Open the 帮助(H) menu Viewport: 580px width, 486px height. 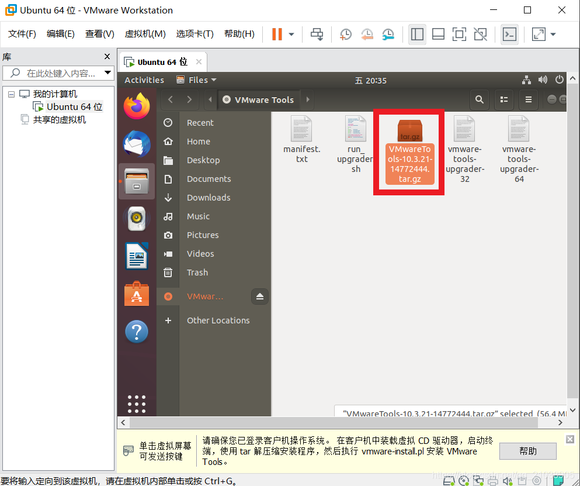239,34
